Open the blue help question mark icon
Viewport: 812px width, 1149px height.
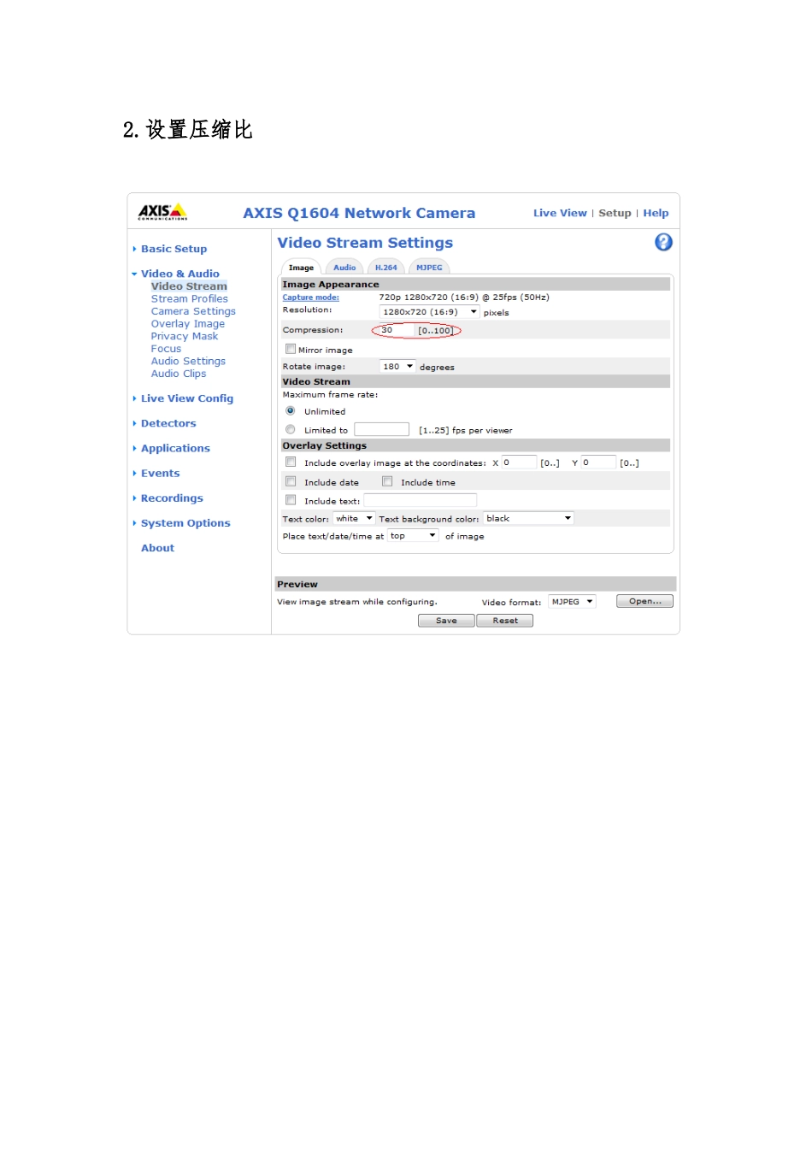663,242
